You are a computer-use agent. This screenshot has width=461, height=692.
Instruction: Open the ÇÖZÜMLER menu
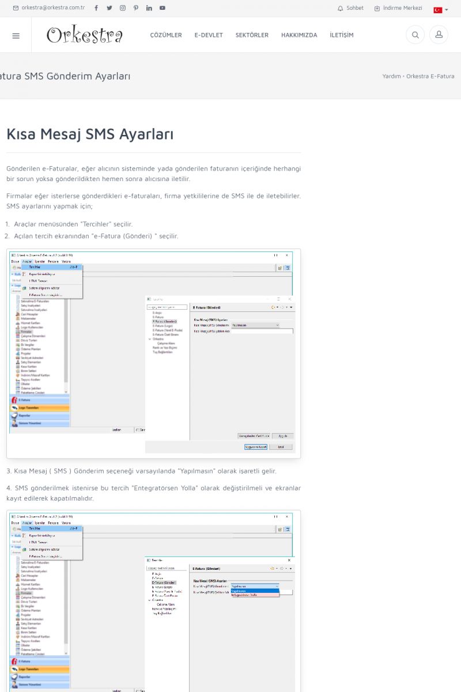pyautogui.click(x=166, y=35)
